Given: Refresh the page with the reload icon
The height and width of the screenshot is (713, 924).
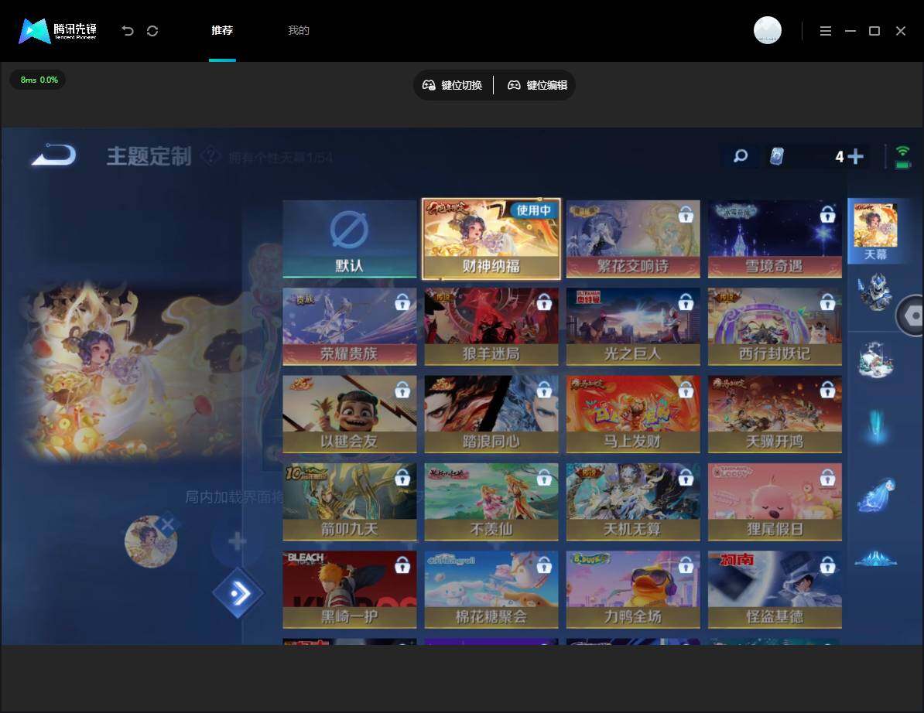Looking at the screenshot, I should 152,31.
